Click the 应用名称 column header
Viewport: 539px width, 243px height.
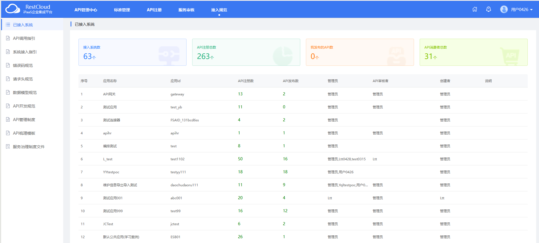click(110, 81)
